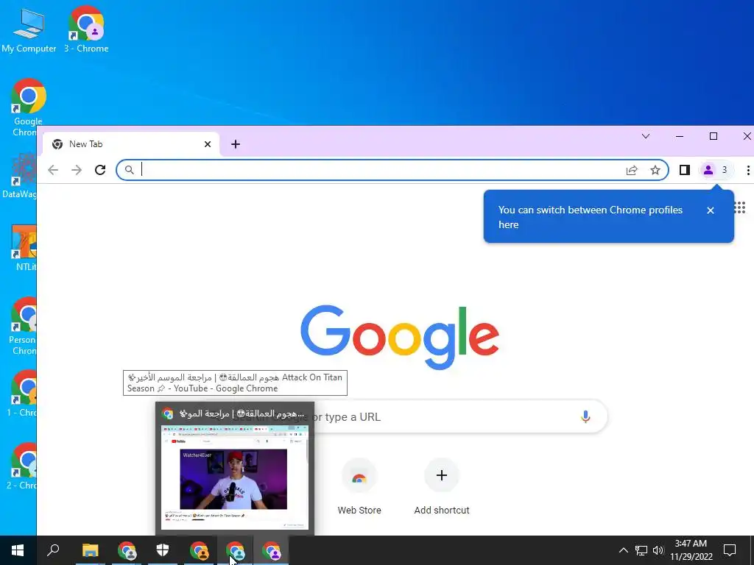Select My Computer desktop icon
Viewport: 754px width, 565px height.
point(29,29)
